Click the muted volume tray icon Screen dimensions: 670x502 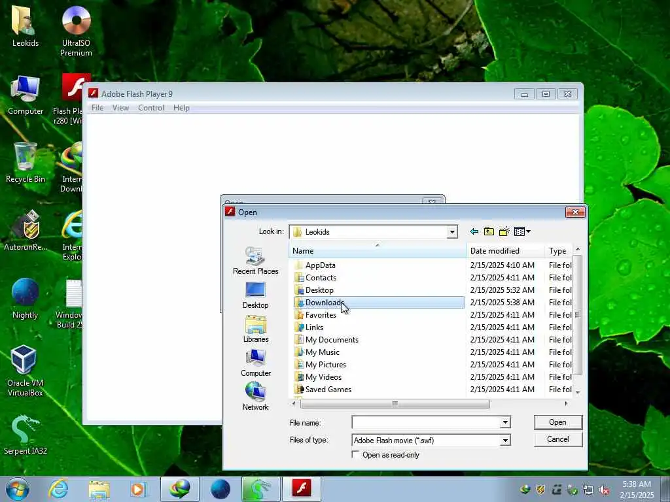[604, 490]
